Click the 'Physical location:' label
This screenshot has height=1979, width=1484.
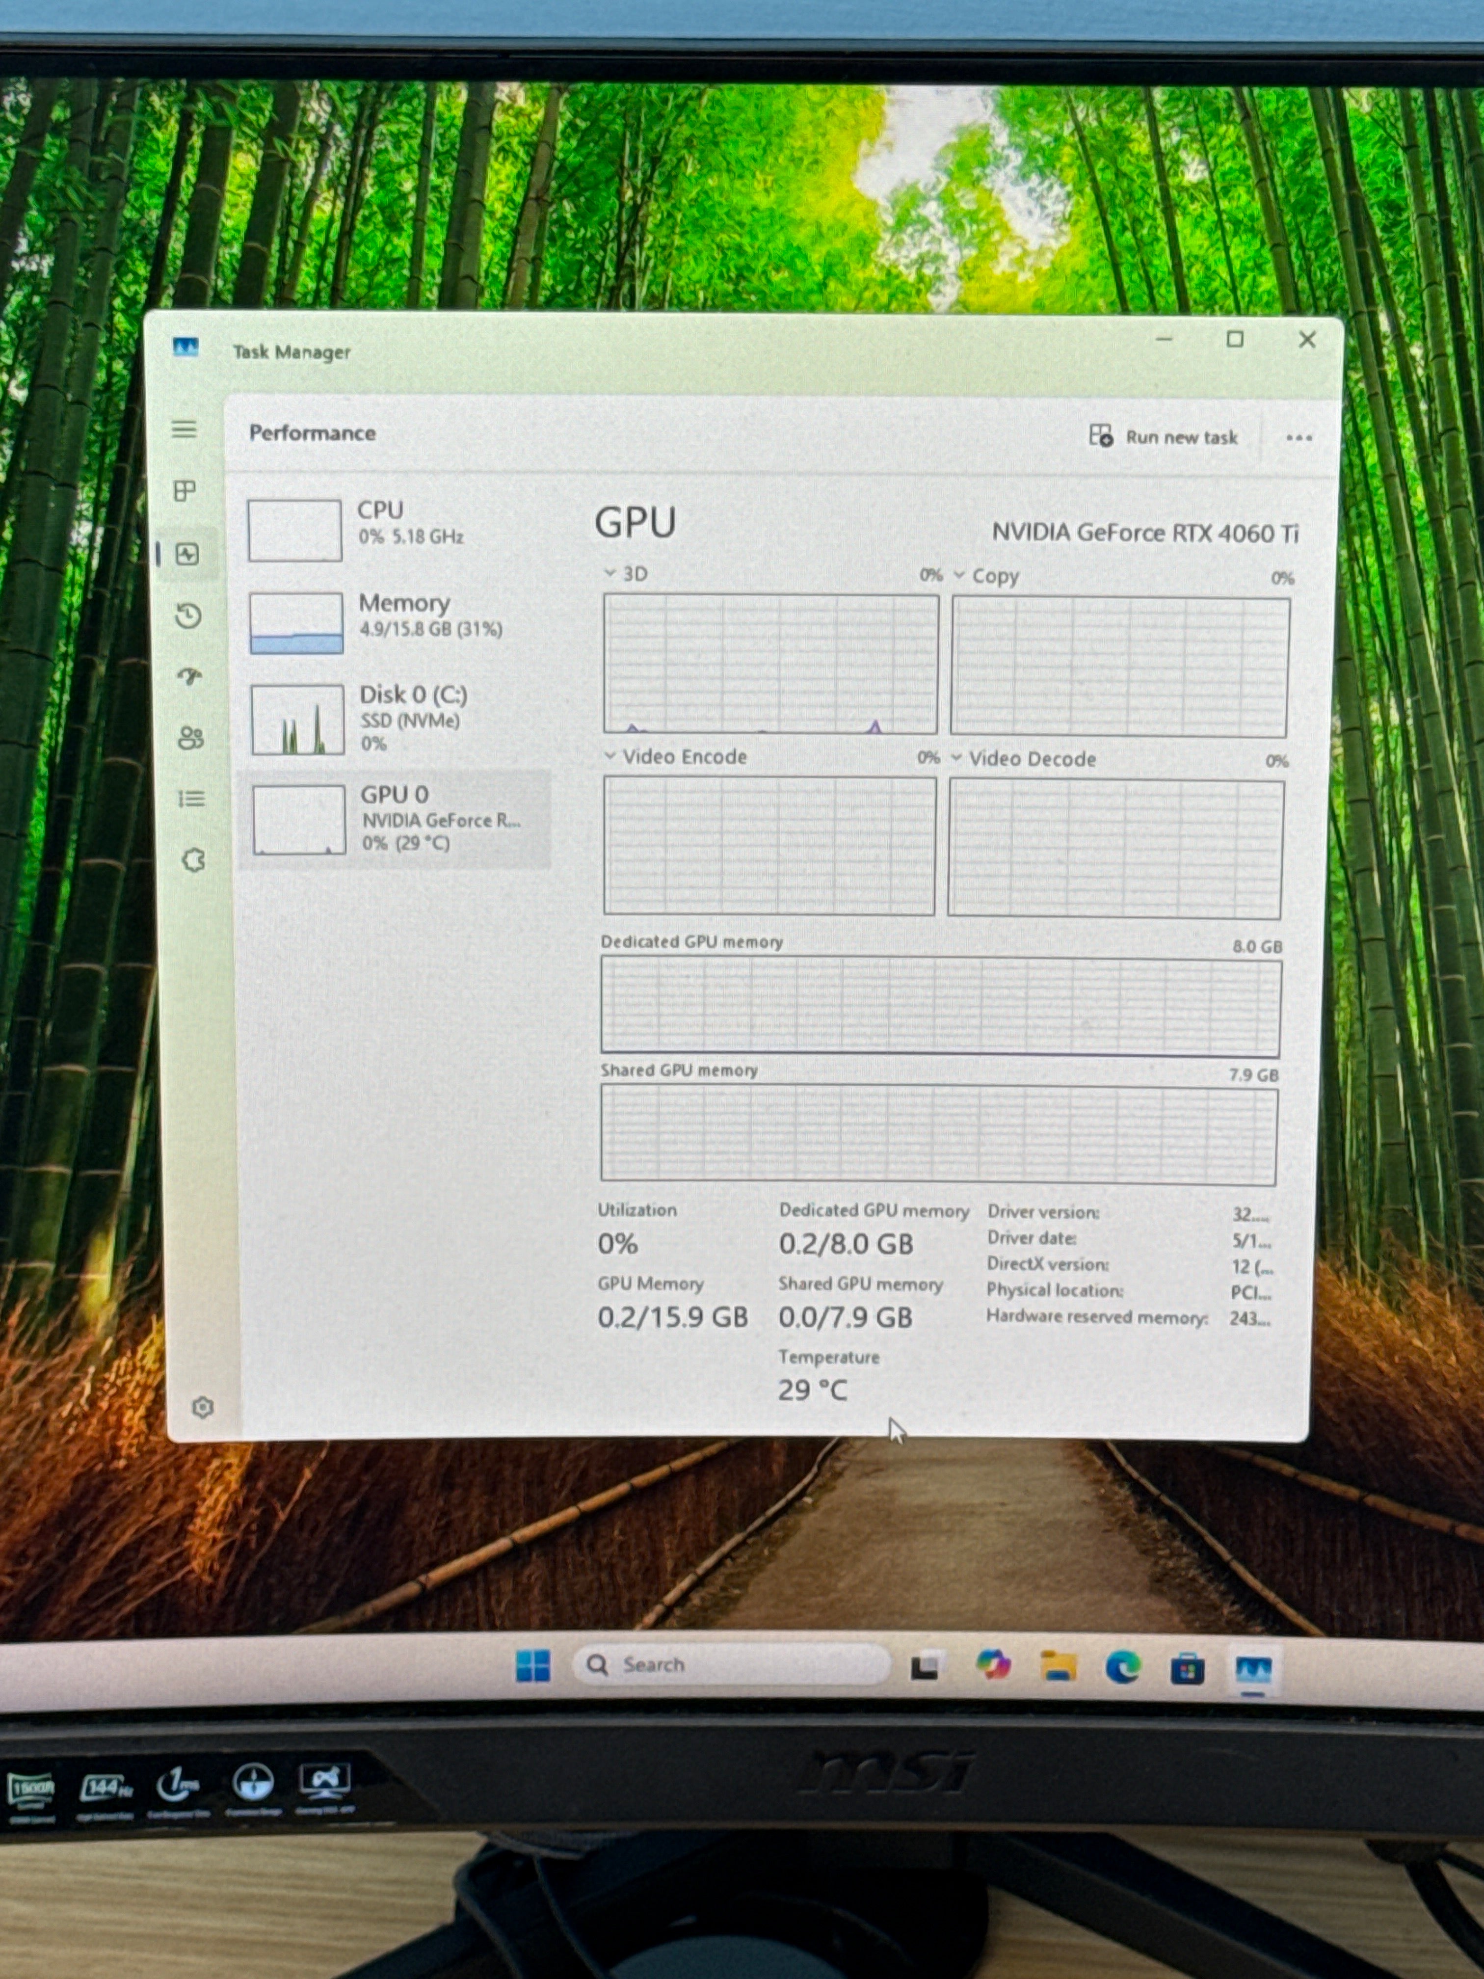[x=1055, y=1290]
